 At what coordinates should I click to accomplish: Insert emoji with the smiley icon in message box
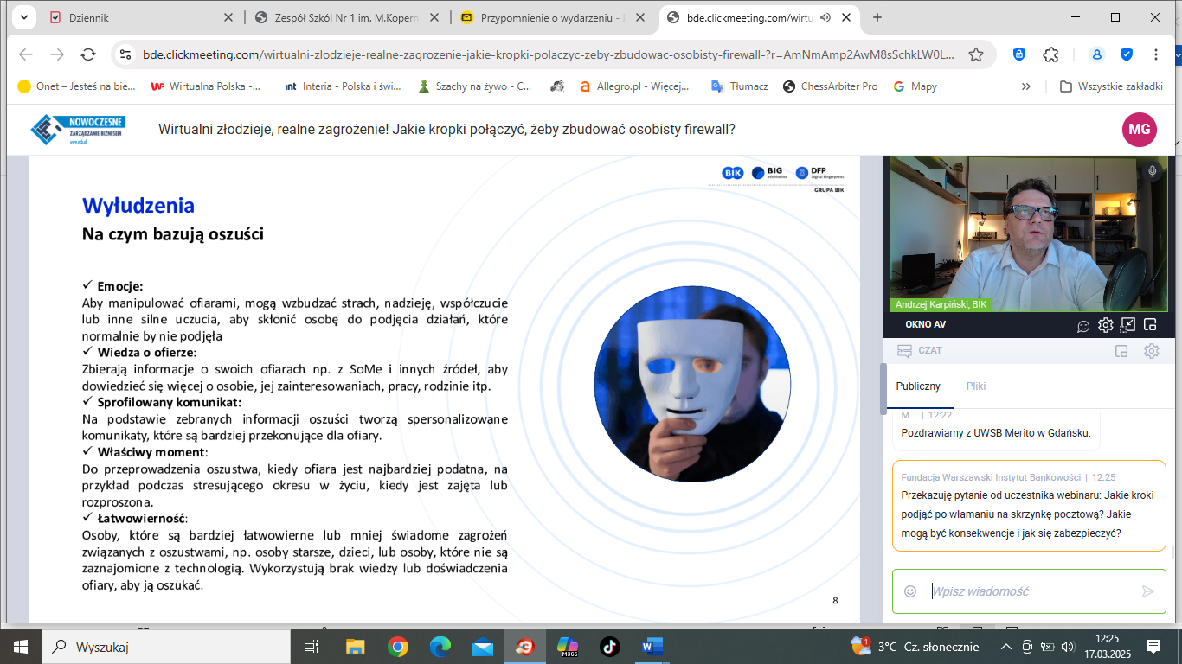pos(910,591)
